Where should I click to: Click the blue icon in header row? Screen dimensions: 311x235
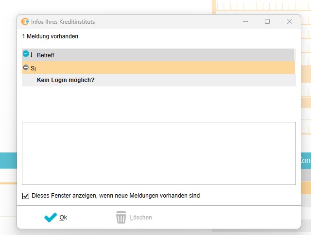click(26, 54)
